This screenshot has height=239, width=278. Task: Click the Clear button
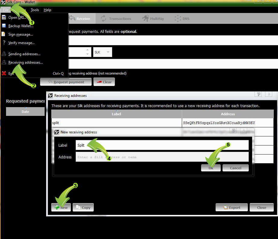coord(104,82)
